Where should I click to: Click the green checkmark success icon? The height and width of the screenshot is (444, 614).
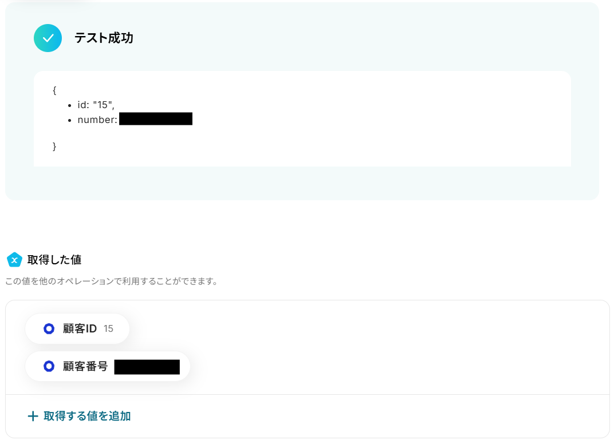48,38
